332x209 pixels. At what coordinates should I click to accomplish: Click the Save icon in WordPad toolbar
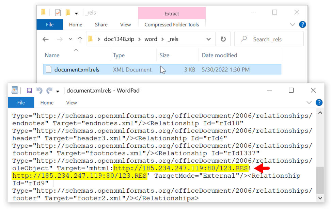[29, 91]
